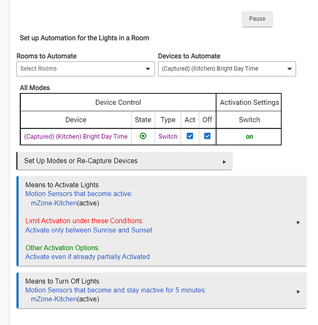Click the green on activation setting
This screenshot has height=325, width=318.
point(250,137)
